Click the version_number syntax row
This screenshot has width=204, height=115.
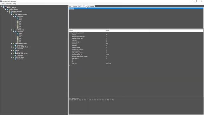click(x=136, y=48)
